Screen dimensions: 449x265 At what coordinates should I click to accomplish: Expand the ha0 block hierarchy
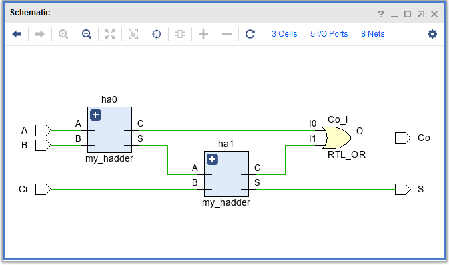95,115
